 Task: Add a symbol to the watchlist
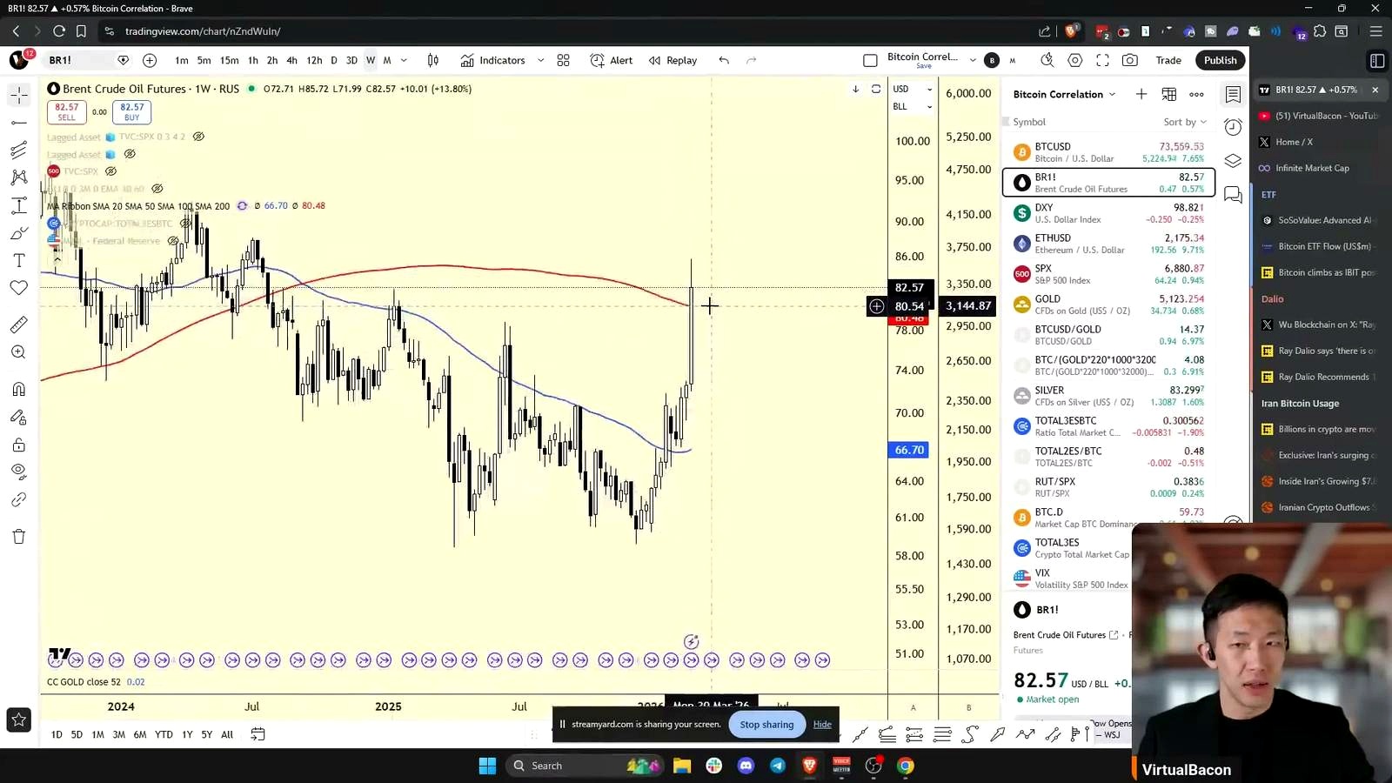pyautogui.click(x=1141, y=94)
